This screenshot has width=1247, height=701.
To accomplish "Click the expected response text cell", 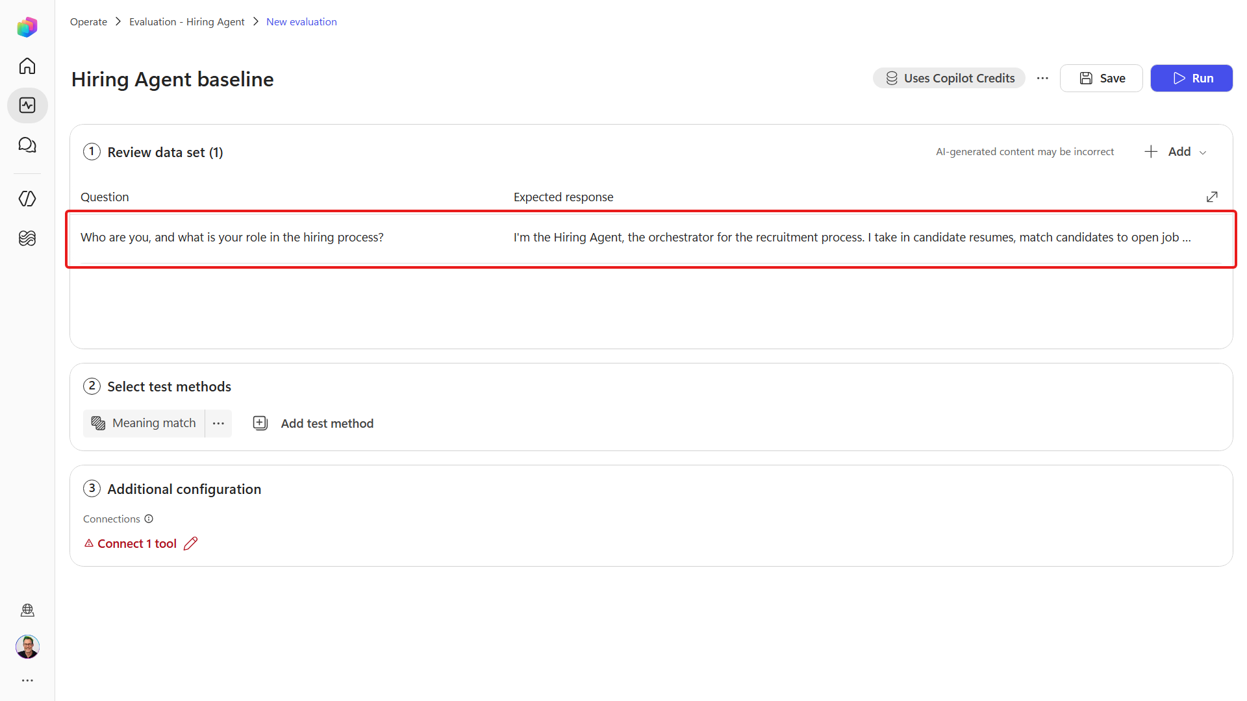I will [852, 237].
